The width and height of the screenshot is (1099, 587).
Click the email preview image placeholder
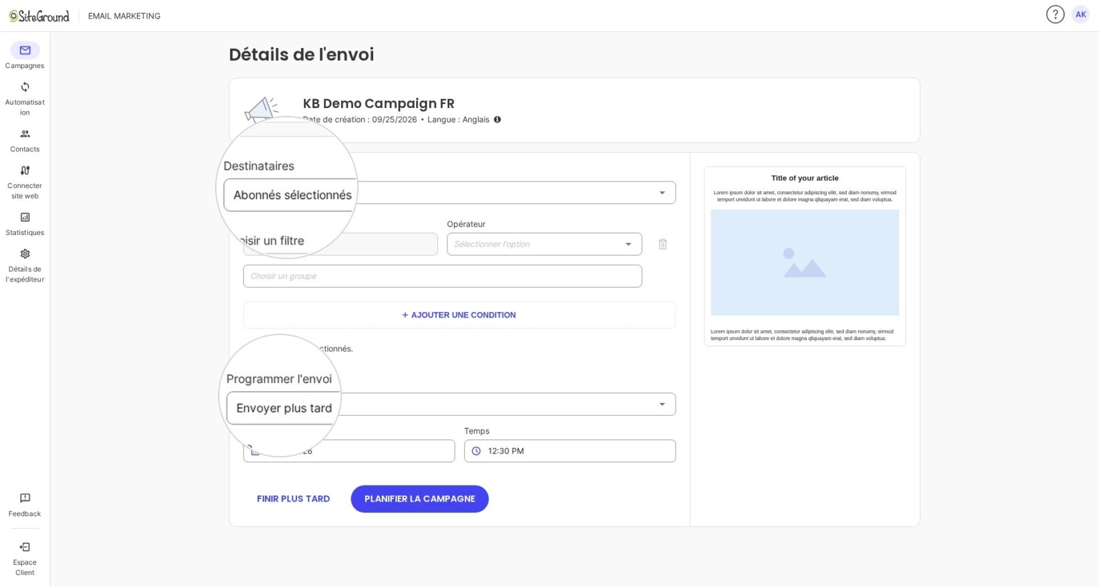[805, 263]
